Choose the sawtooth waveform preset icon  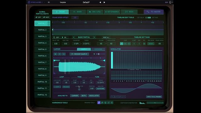[x=116, y=97]
